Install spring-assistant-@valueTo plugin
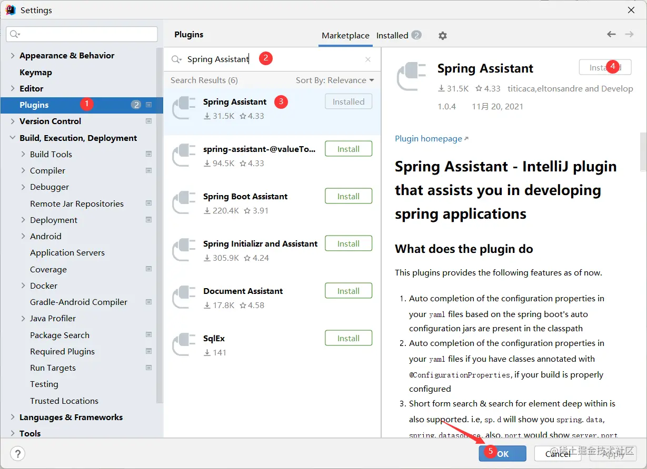This screenshot has height=469, width=647. 349,149
